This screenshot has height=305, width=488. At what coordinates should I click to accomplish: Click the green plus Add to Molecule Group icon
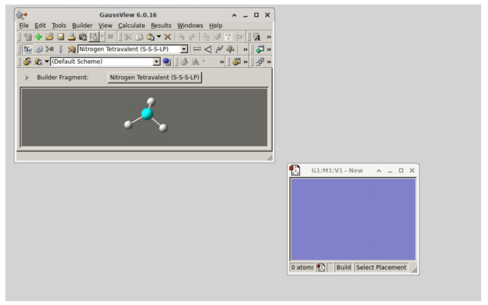[x=39, y=37]
